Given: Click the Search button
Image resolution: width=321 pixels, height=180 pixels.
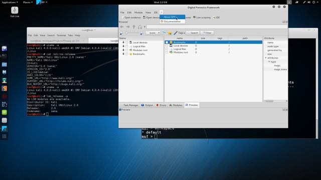Looking at the screenshot, I should click(x=193, y=33).
